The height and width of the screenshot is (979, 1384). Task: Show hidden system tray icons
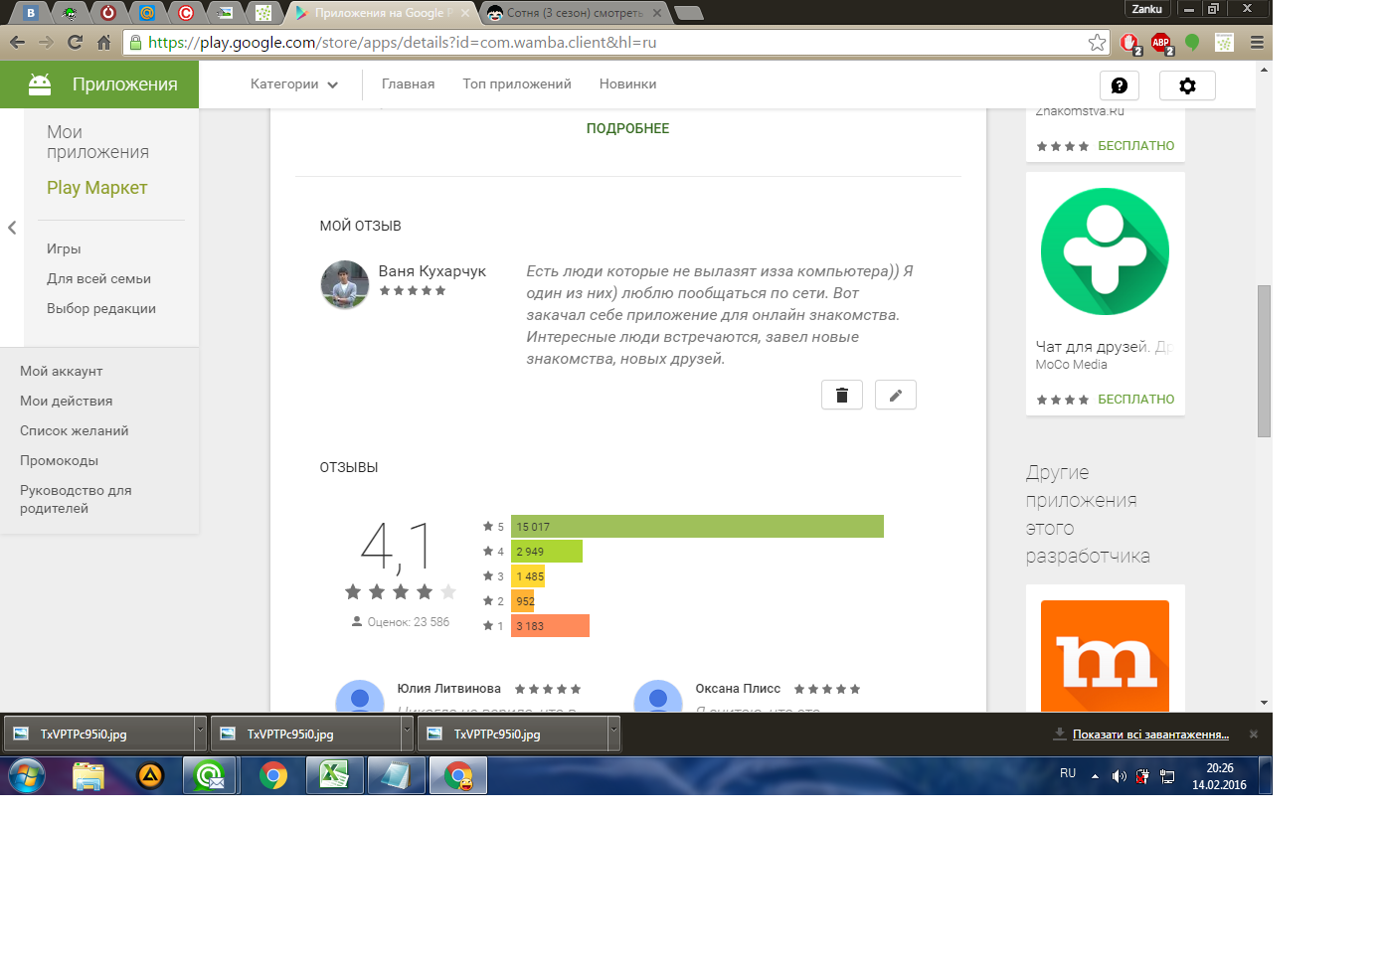point(1095,776)
